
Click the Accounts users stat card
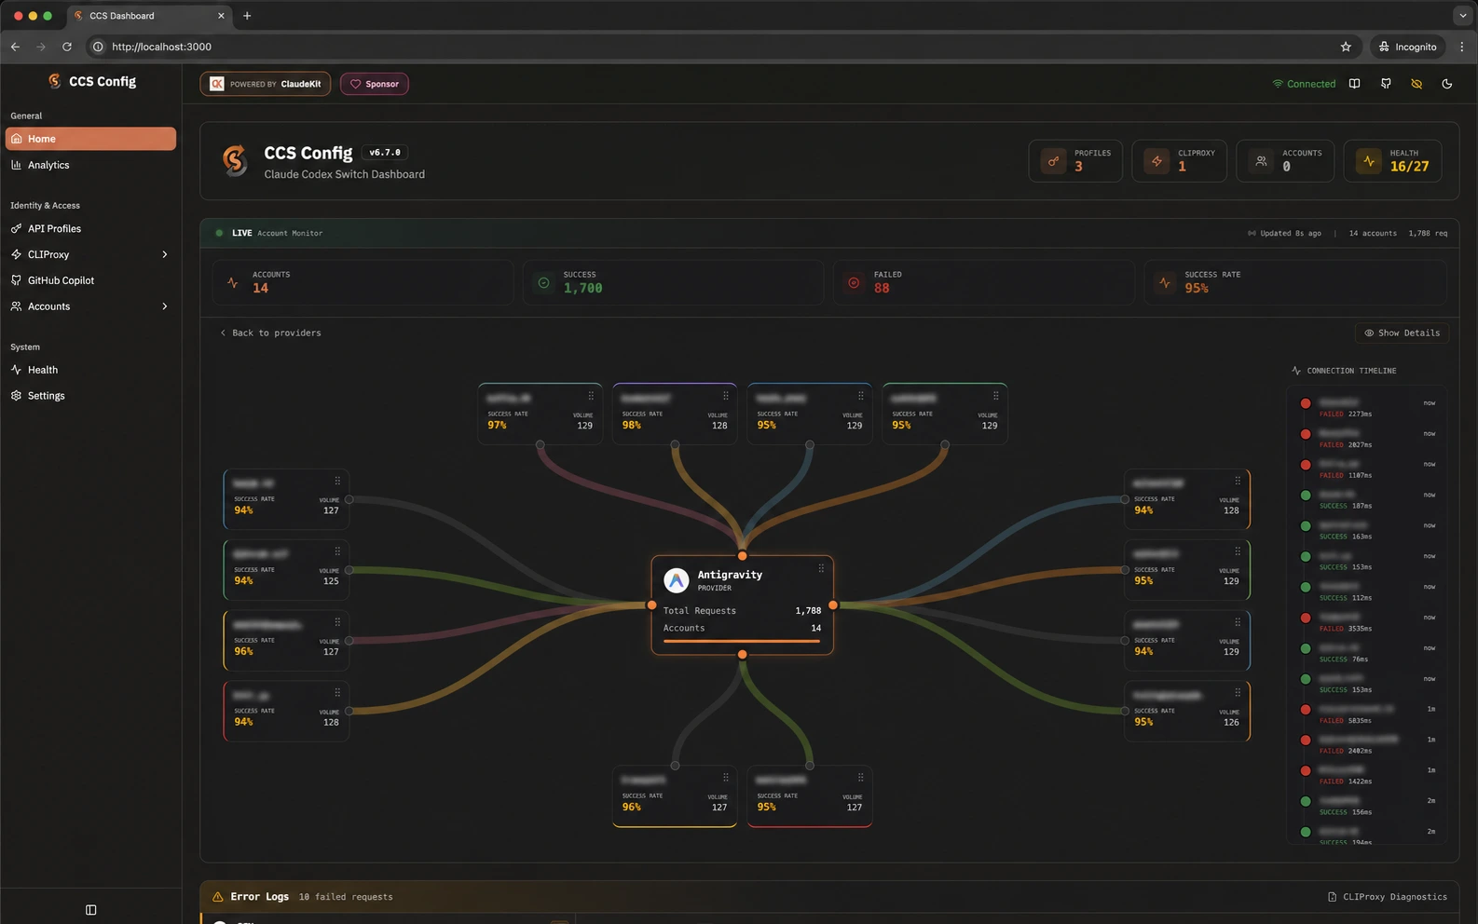tap(1285, 161)
